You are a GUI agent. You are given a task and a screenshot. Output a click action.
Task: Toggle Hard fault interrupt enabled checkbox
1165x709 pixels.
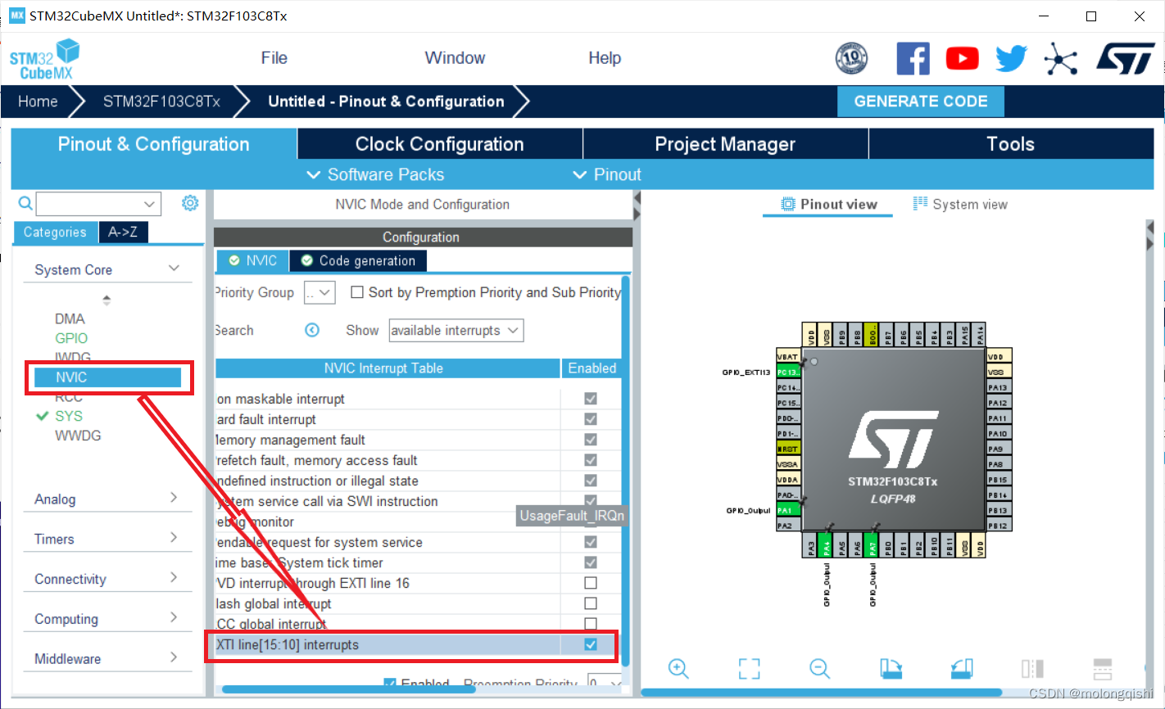pyautogui.click(x=591, y=419)
